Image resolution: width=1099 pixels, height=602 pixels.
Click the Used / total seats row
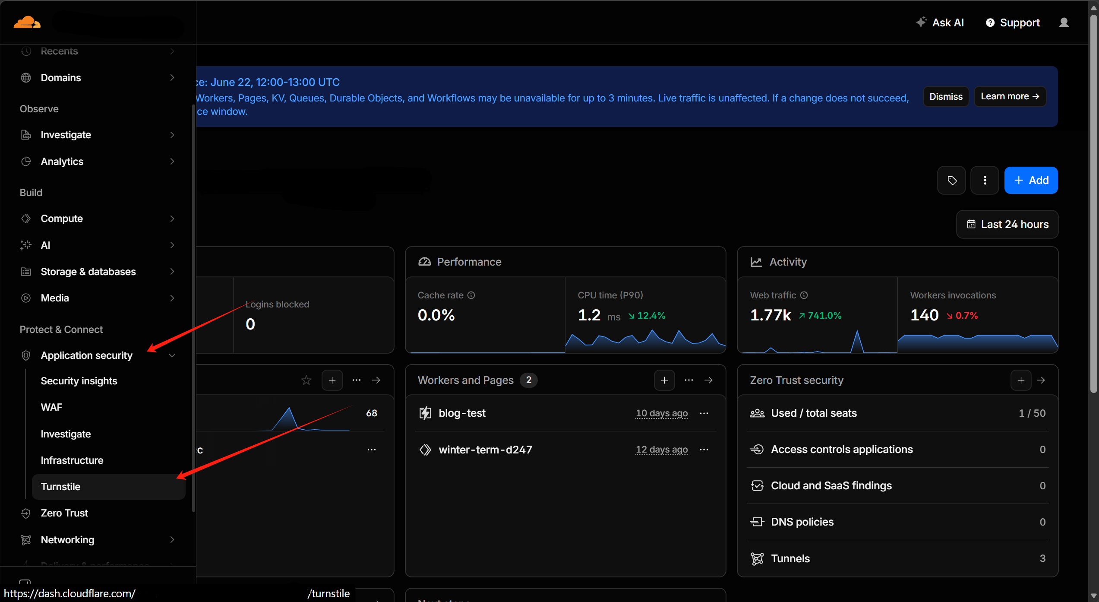[897, 413]
